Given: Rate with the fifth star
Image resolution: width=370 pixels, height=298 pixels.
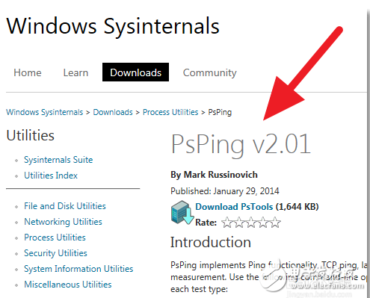Looking at the screenshot, I should coord(275,223).
